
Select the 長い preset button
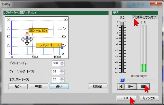[x=59, y=86]
